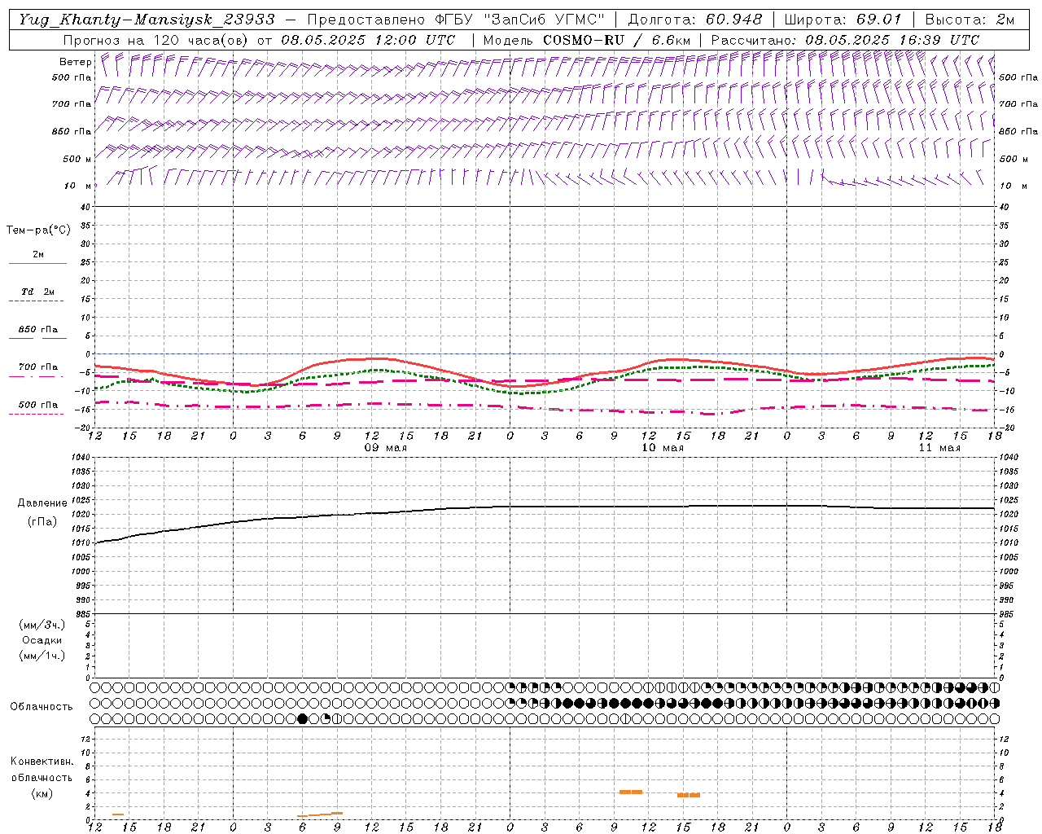The height and width of the screenshot is (834, 1042).
Task: Click the Конвективн. convective cloud label
Action: 42,762
